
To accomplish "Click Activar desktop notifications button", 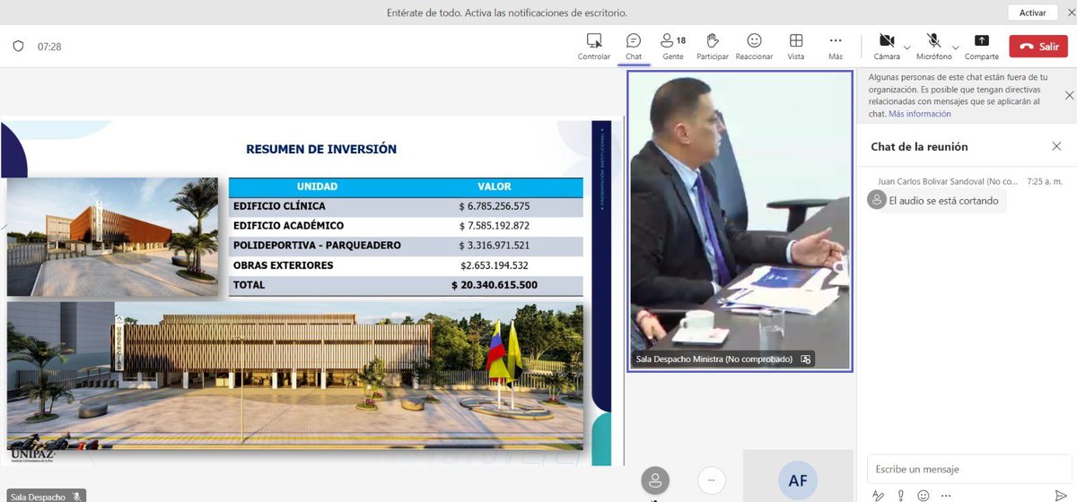I will coord(1032,13).
